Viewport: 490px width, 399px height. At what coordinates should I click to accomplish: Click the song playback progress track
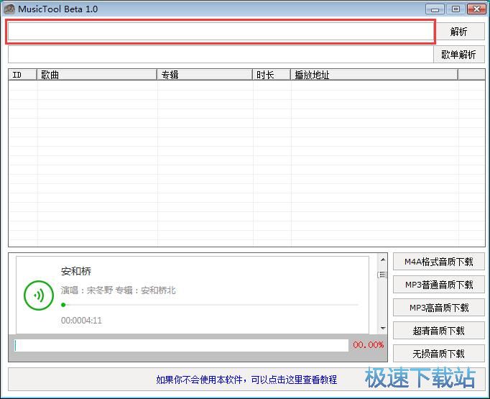pos(210,305)
